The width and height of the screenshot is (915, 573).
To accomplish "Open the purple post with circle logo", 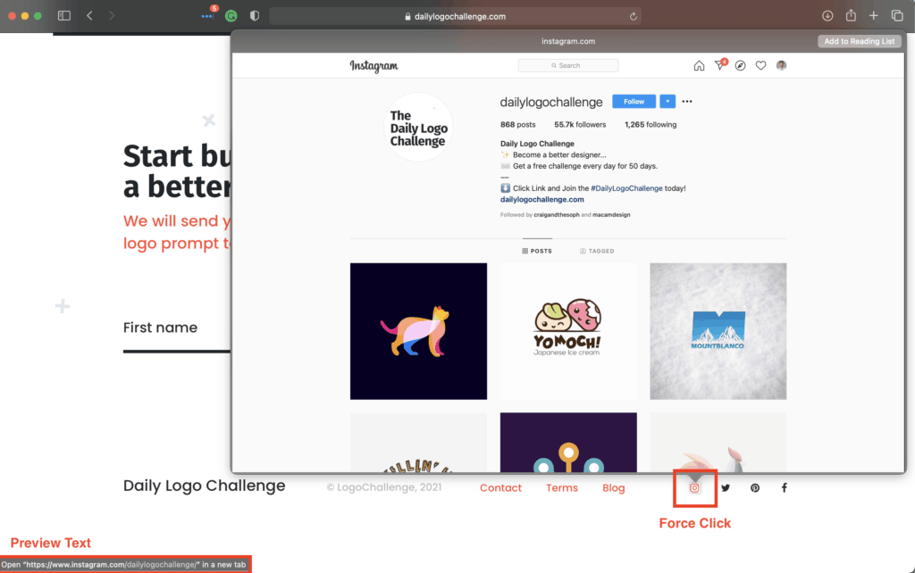I will [568, 443].
